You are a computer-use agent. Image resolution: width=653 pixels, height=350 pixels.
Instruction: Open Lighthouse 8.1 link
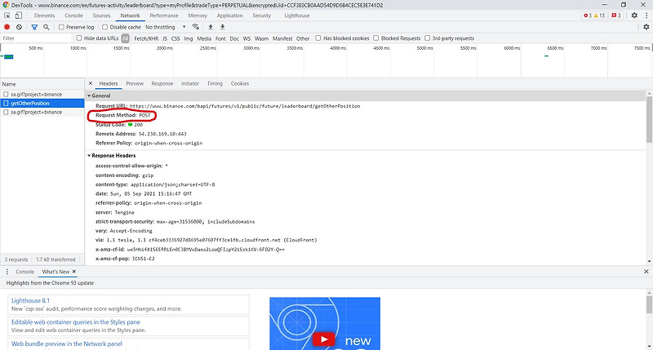[30, 300]
